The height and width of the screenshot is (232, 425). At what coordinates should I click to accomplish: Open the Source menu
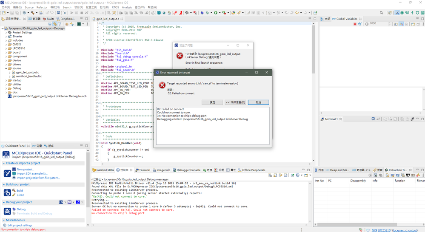click(x=29, y=7)
